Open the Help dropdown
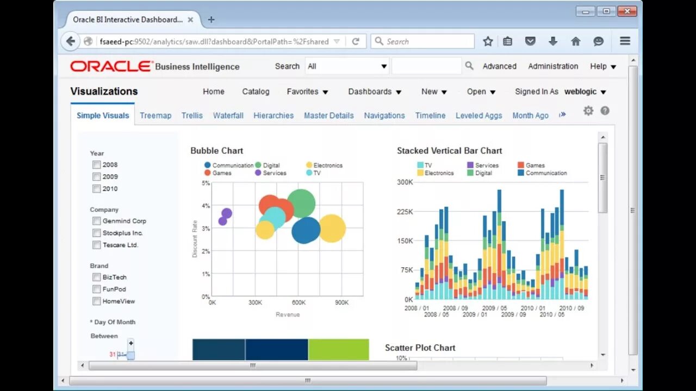 603,66
